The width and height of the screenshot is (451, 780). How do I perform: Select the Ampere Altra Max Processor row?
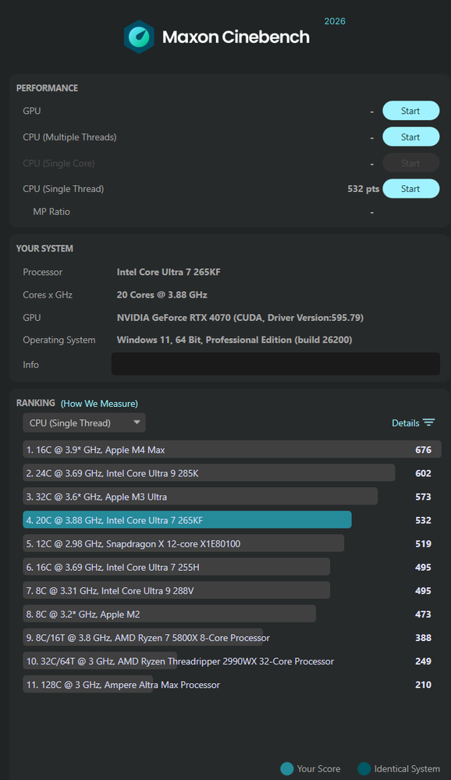tap(232, 685)
